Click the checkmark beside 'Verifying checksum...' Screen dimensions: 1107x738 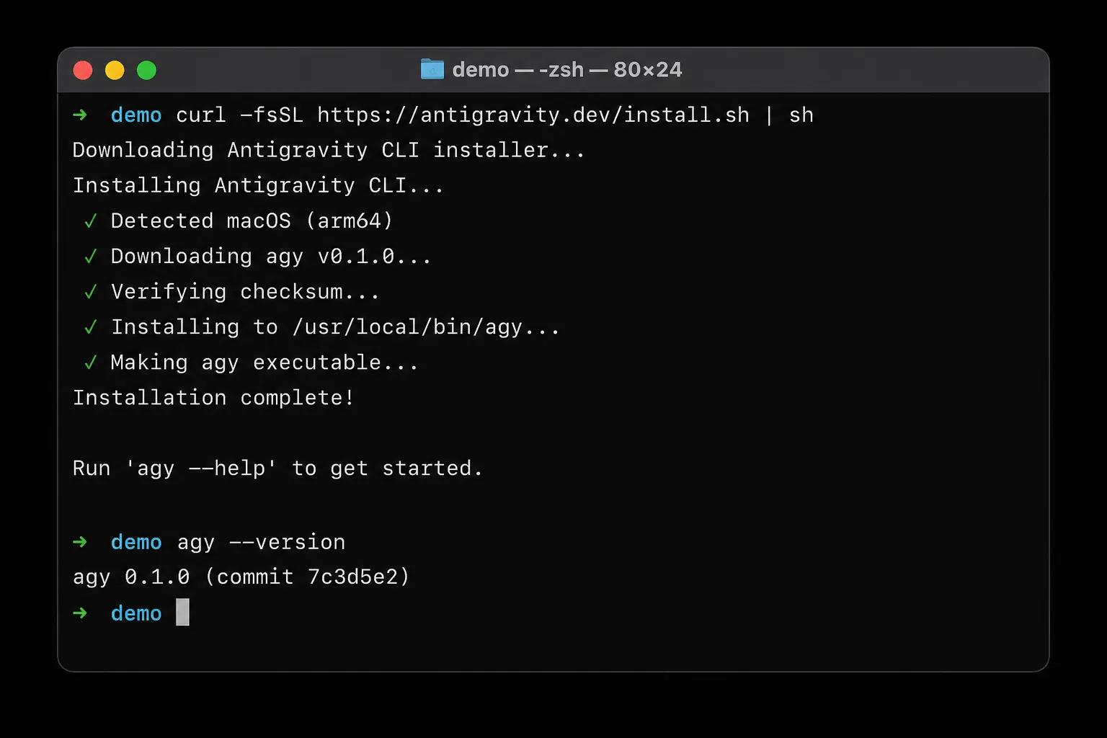91,292
